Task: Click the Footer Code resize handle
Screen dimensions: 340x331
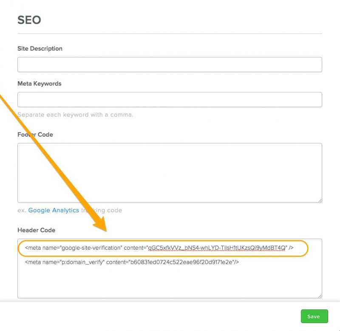Action: 320,200
